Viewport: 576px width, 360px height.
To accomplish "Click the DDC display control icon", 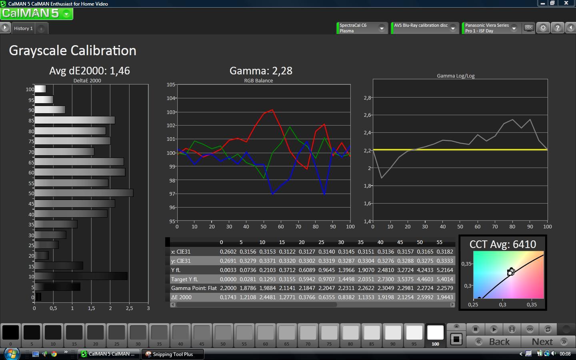I will click(529, 28).
